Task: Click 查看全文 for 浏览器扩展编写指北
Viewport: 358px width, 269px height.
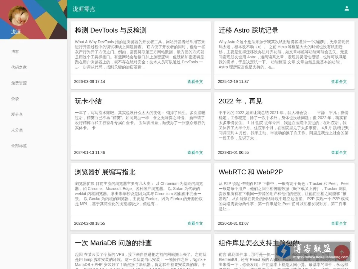Action: (195, 223)
